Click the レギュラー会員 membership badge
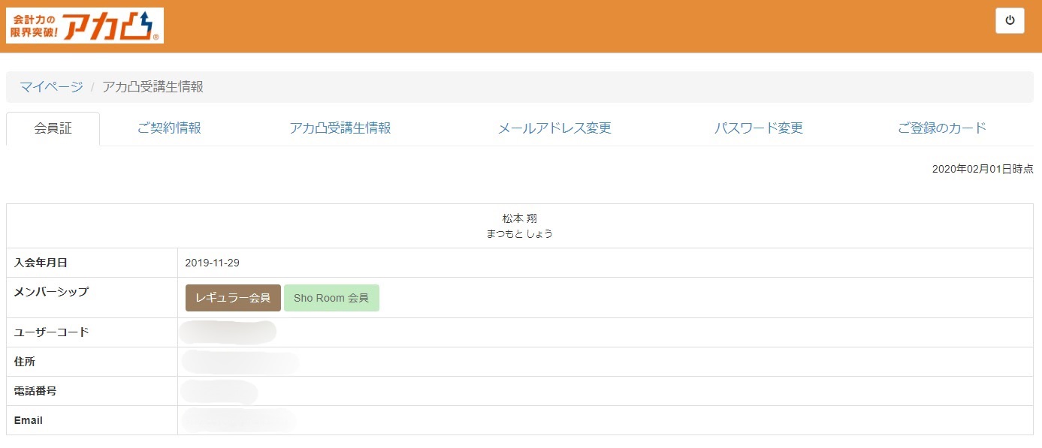This screenshot has height=448, width=1042. [x=233, y=297]
